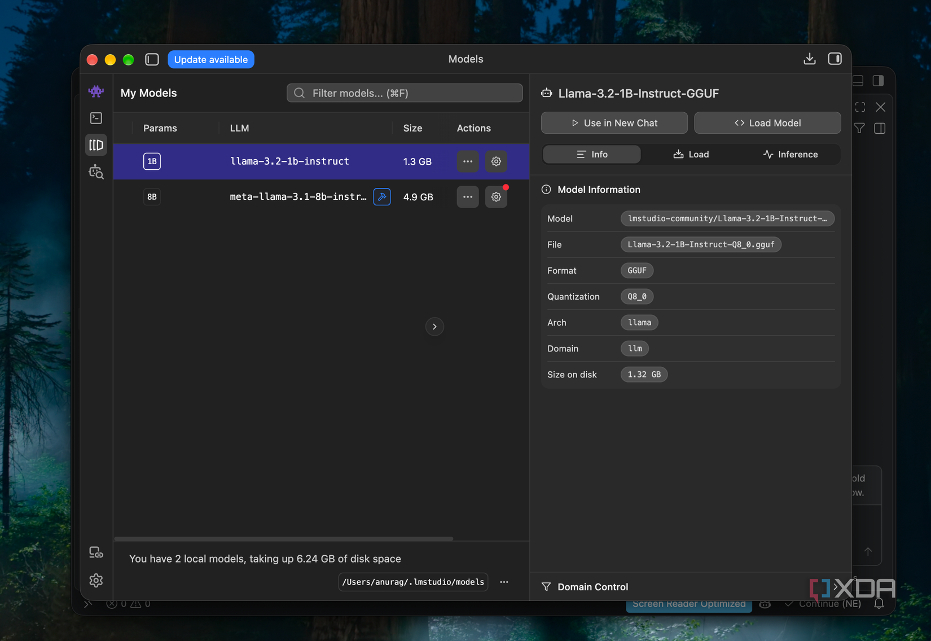931x641 pixels.
Task: Click the Load Model button
Action: (x=767, y=123)
